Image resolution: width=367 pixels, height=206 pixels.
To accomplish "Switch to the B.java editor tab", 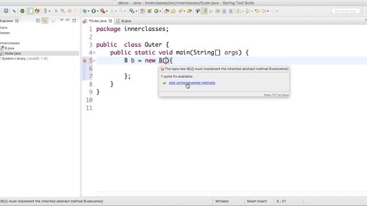I will point(124,21).
